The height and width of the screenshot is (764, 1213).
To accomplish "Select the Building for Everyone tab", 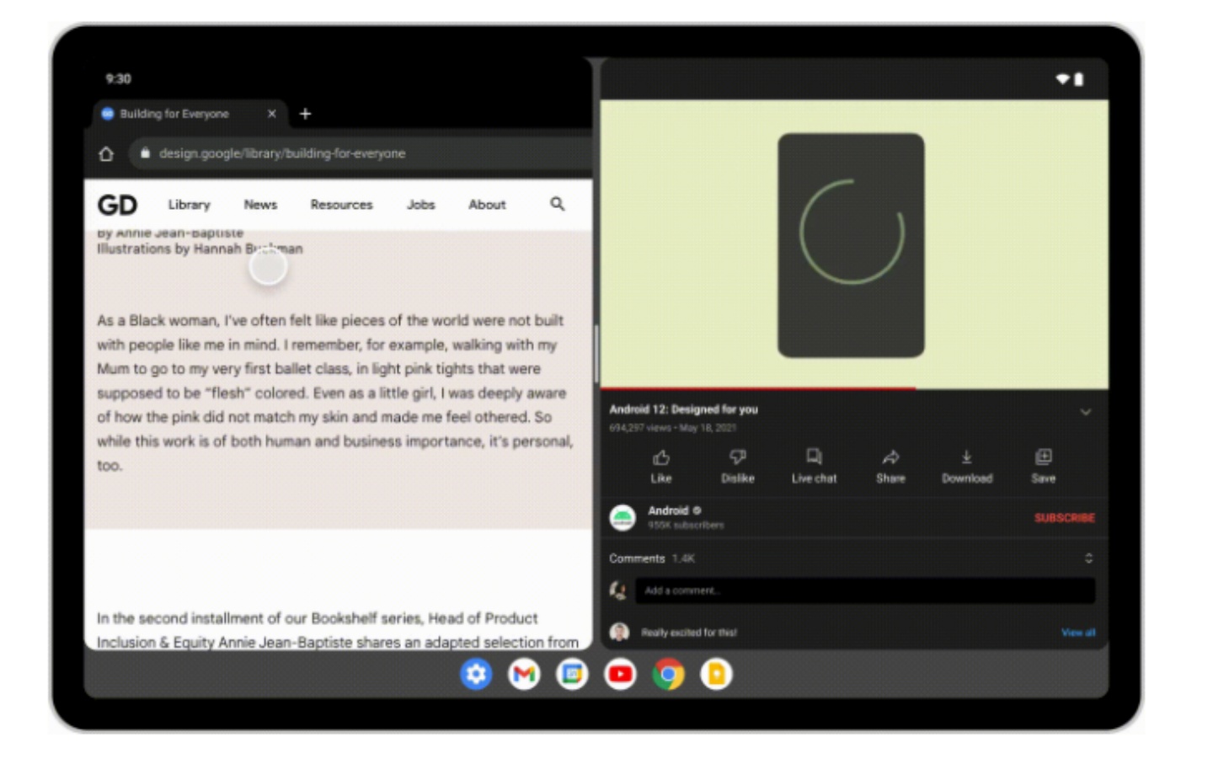I will tap(189, 114).
